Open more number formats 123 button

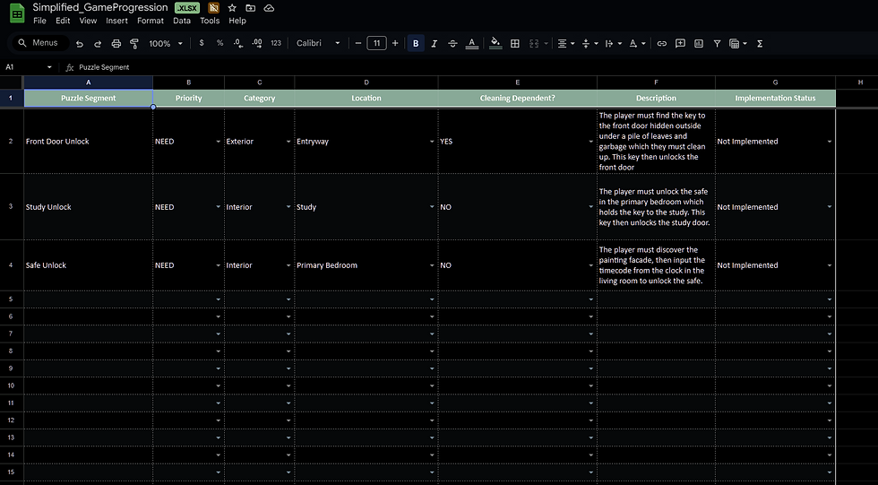276,43
